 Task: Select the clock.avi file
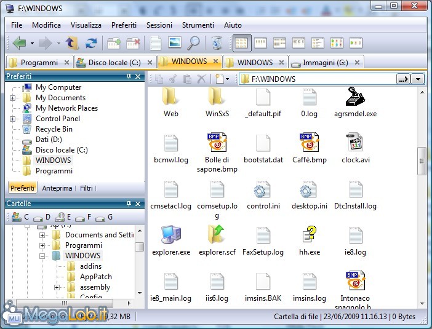pyautogui.click(x=356, y=149)
